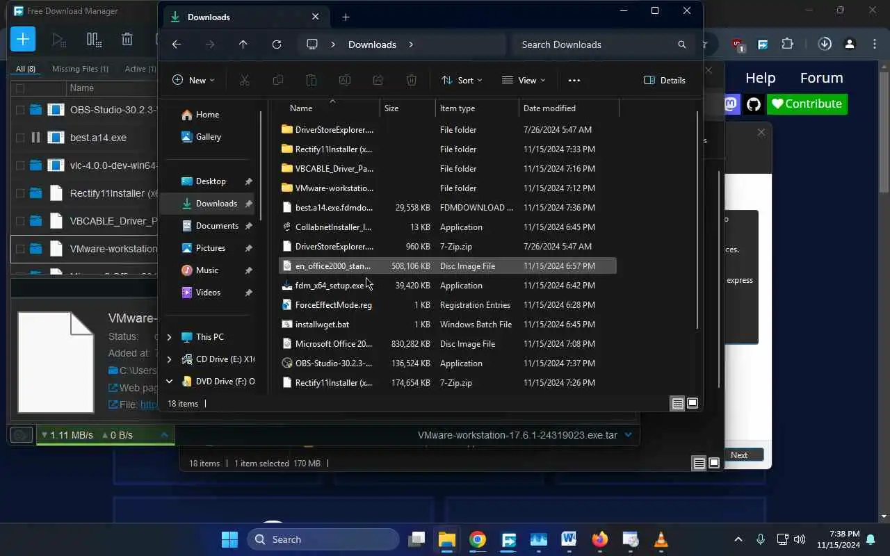
Task: Check the vlc-4.0.0-dev-win64 download checkbox
Action: pyautogui.click(x=19, y=165)
